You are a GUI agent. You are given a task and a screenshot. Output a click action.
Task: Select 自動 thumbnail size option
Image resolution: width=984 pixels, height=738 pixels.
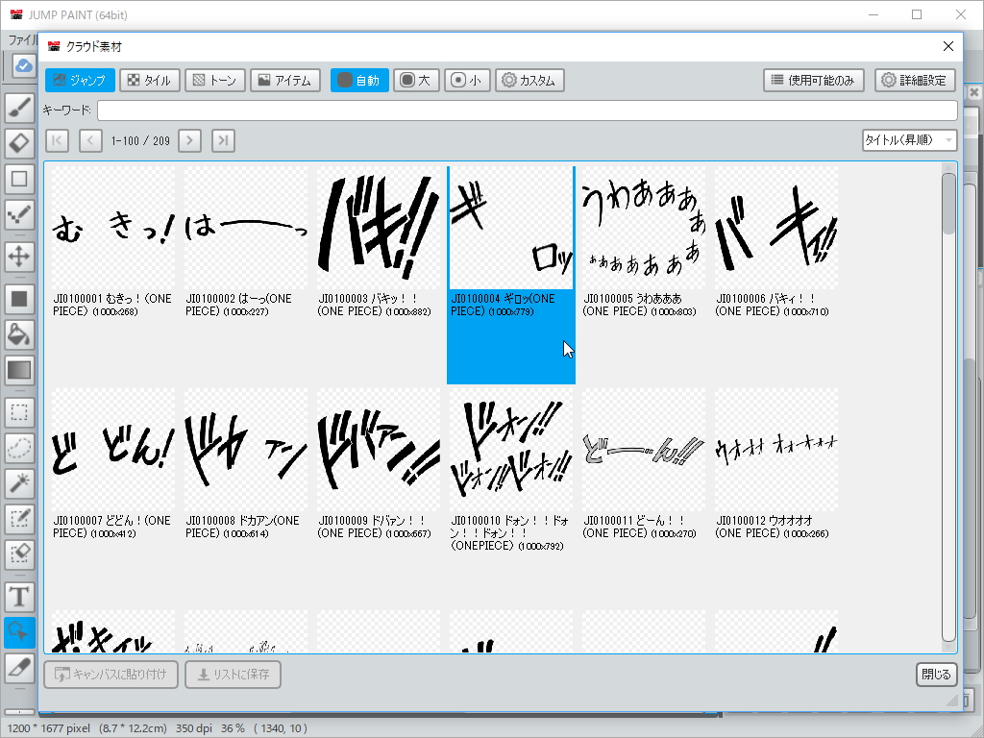click(x=359, y=81)
